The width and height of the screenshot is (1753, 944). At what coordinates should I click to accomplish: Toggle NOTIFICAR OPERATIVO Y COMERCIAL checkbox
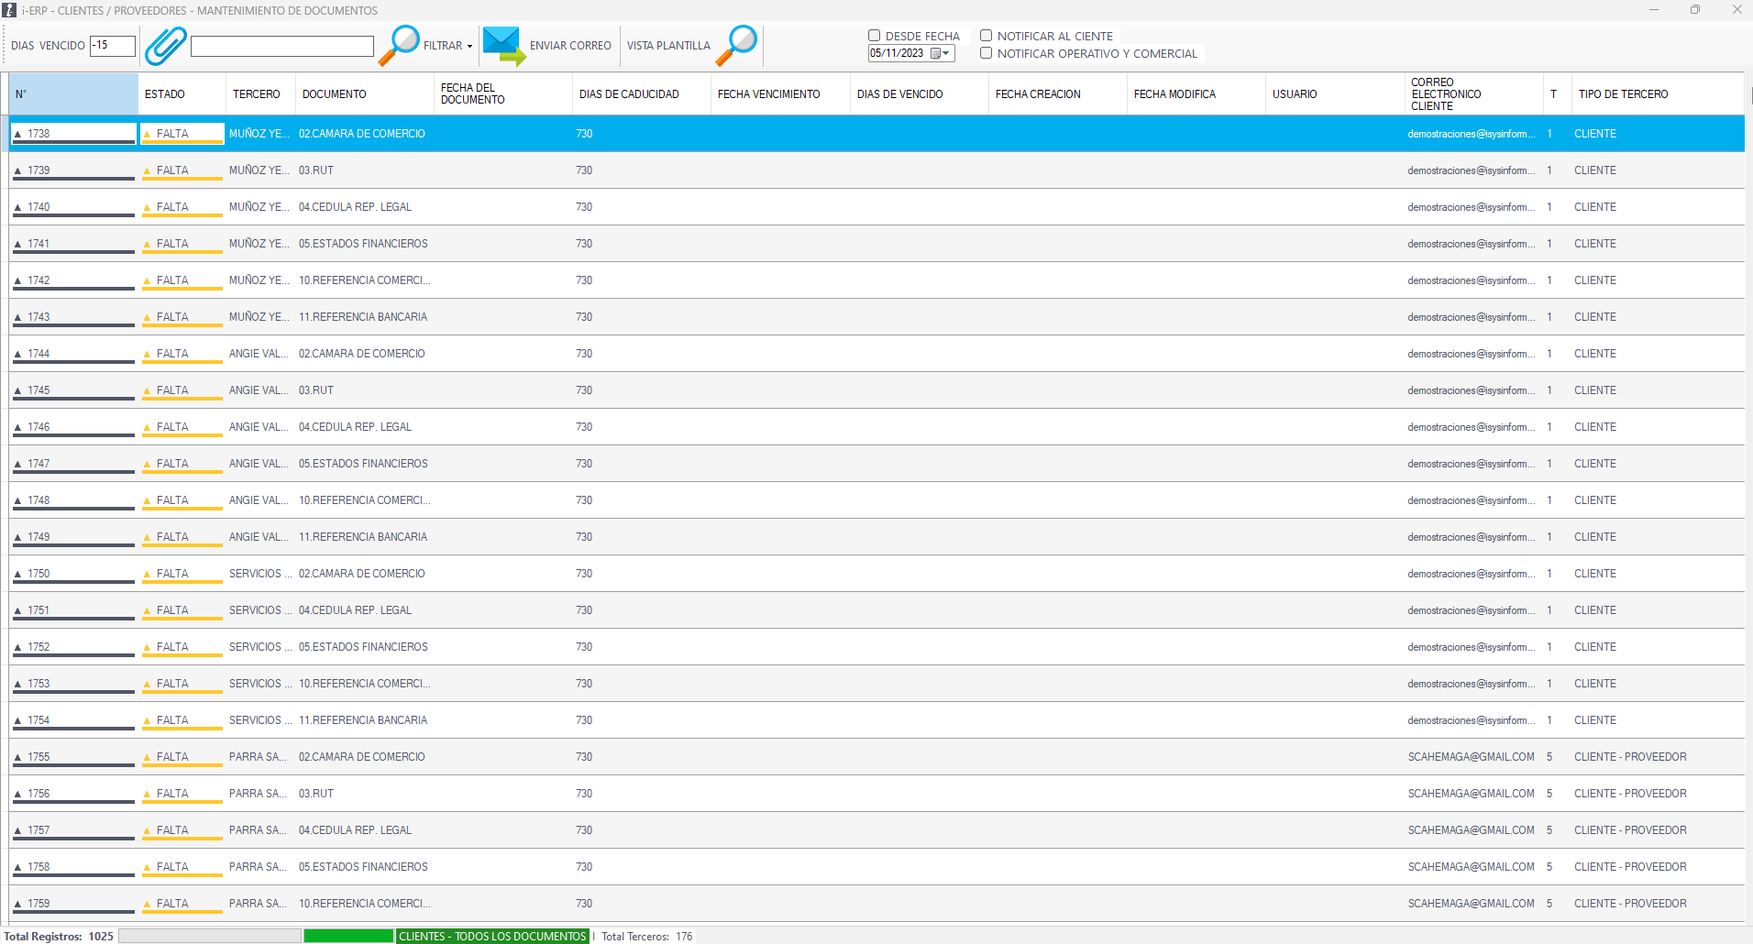pos(987,53)
